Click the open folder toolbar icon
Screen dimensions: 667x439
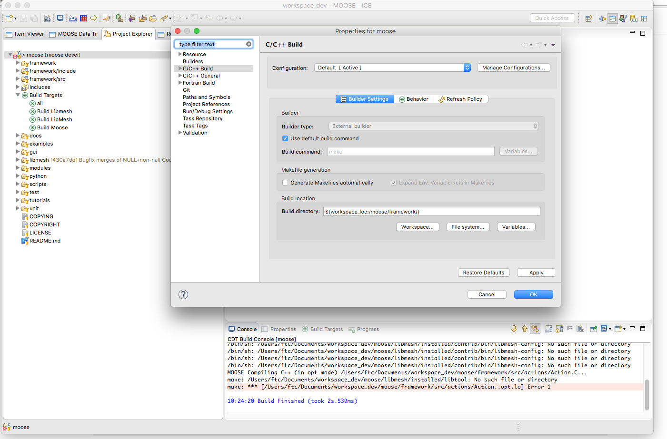[153, 19]
